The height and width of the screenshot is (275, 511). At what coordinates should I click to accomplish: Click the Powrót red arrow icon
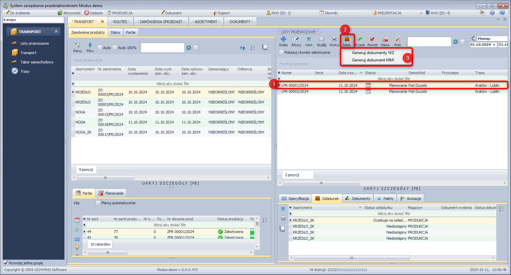372,39
